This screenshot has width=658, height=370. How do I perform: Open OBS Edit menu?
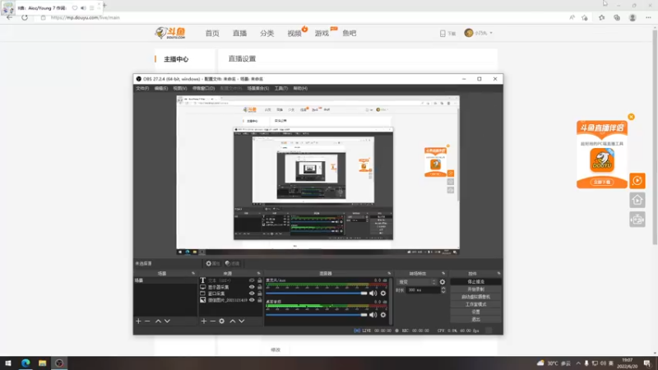tap(161, 89)
